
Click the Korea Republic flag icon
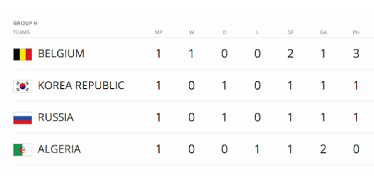coord(23,86)
